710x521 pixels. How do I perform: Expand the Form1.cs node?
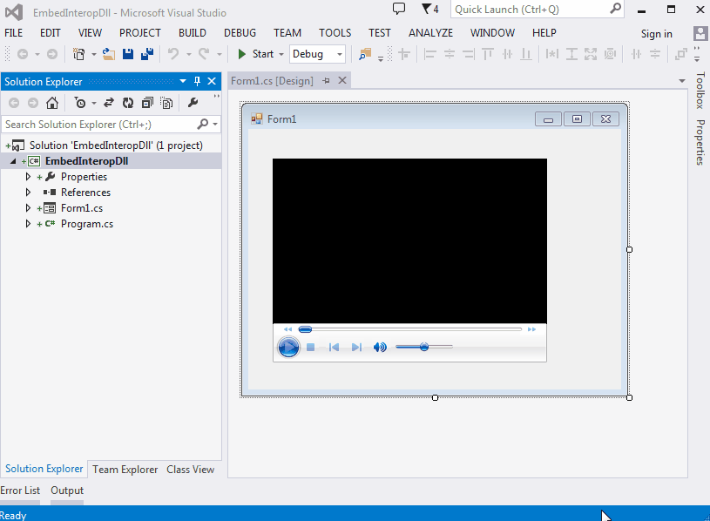pos(28,208)
